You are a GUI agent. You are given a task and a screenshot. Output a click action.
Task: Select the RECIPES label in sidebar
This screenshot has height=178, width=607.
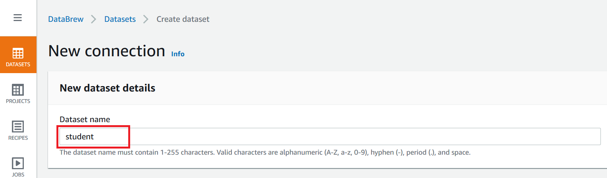[18, 138]
